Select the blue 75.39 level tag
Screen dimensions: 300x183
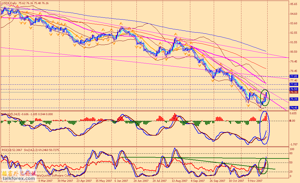click(x=294, y=99)
